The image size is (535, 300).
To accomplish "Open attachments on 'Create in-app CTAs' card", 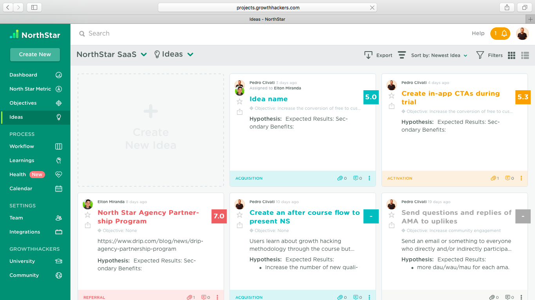I will point(495,178).
